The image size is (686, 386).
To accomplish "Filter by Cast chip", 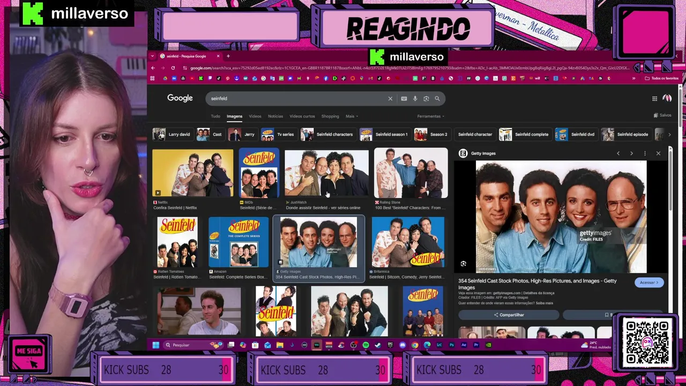I will 210,135.
